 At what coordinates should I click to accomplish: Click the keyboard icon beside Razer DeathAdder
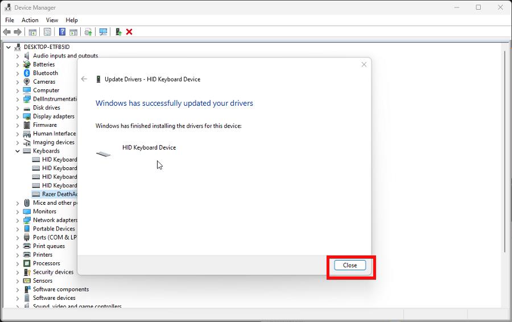point(36,194)
